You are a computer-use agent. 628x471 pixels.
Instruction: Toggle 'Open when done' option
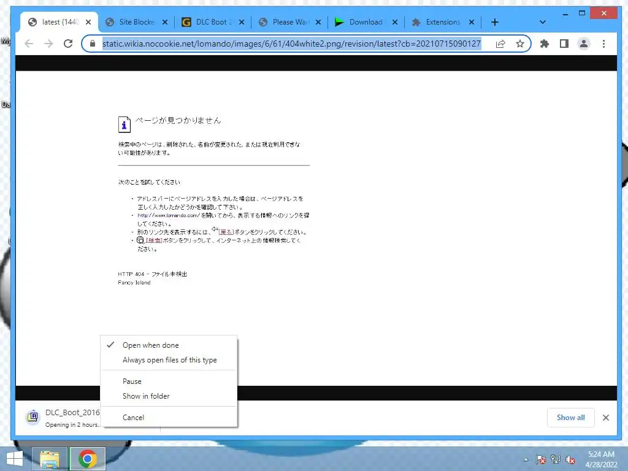click(169, 345)
